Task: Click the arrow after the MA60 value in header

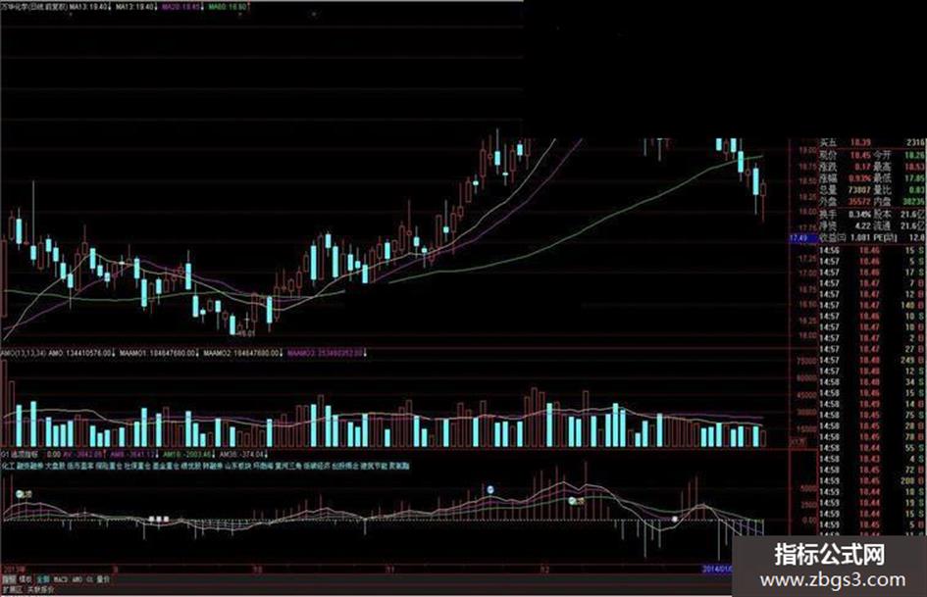Action: click(x=249, y=7)
